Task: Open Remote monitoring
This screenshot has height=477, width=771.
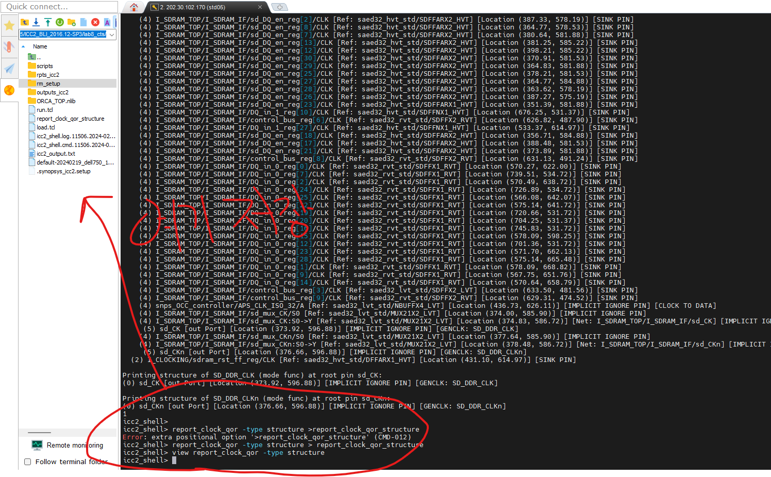Action: click(67, 445)
